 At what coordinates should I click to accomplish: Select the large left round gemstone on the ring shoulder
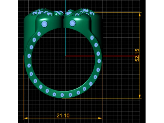[44, 24]
